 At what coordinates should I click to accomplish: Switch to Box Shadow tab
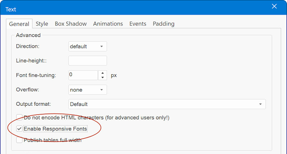[x=71, y=24]
